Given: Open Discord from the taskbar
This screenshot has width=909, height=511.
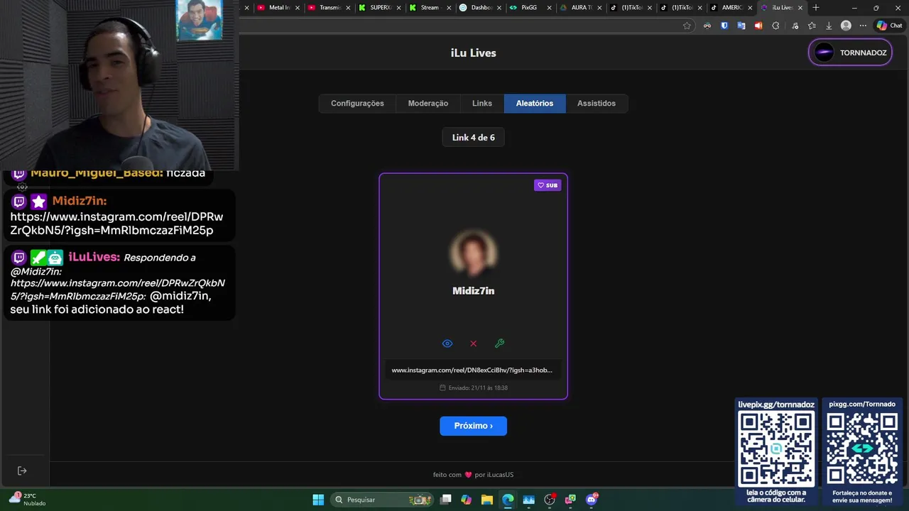Looking at the screenshot, I should (592, 500).
